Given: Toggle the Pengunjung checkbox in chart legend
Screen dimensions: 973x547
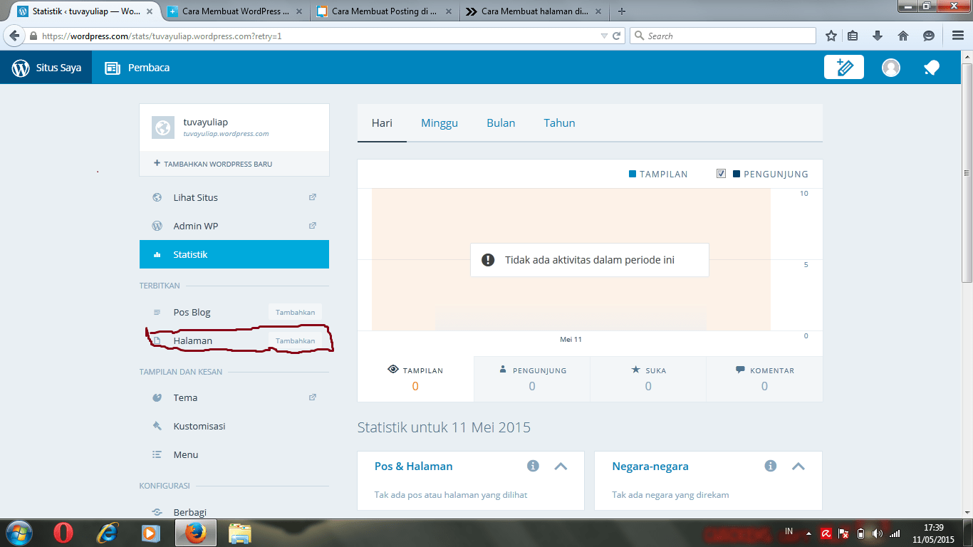Looking at the screenshot, I should [x=721, y=173].
